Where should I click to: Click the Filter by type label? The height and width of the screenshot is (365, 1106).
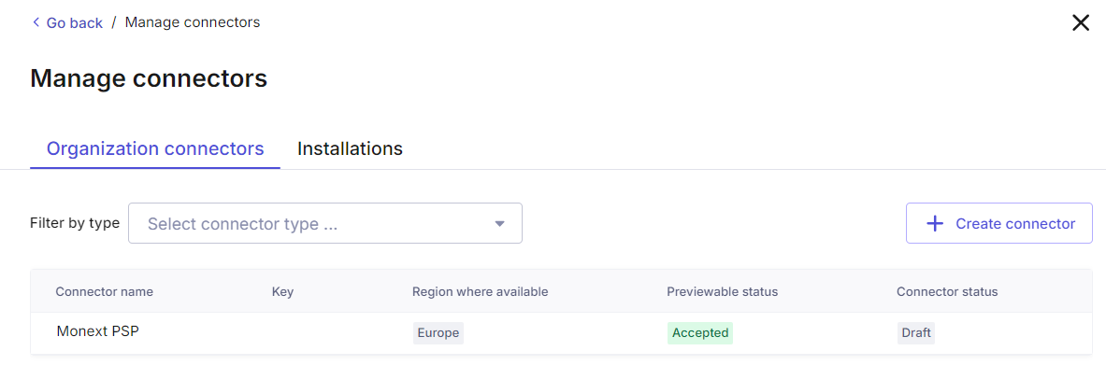coord(75,223)
